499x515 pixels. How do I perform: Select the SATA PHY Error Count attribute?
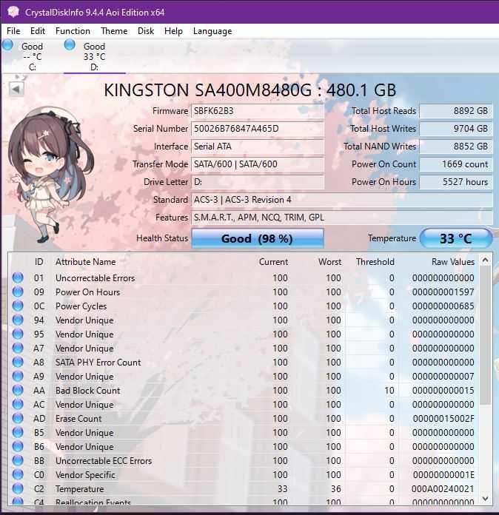pyautogui.click(x=98, y=362)
